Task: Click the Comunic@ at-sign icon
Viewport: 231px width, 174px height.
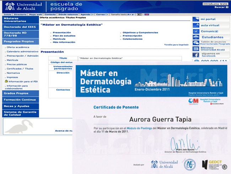Action: click(x=196, y=31)
